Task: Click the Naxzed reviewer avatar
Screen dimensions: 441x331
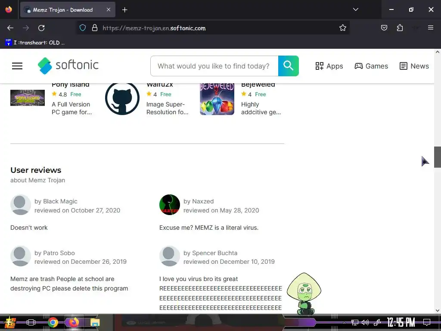Action: [x=170, y=205]
